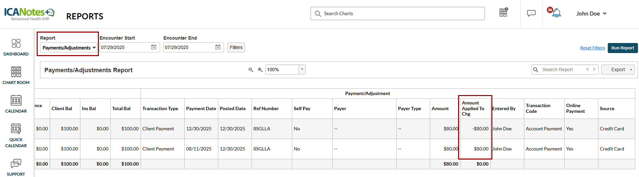Expand the Export dropdown
Image resolution: width=639 pixels, height=177 pixels.
(618, 70)
